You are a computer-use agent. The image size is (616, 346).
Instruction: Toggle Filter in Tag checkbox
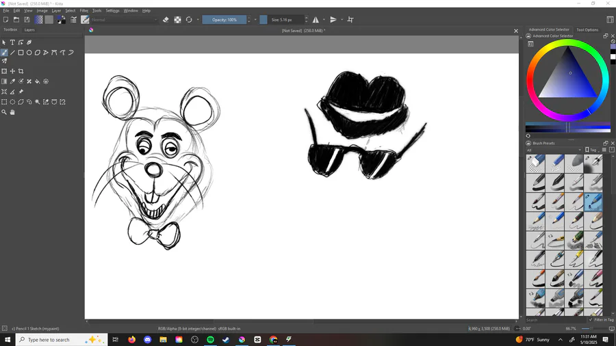pos(591,320)
